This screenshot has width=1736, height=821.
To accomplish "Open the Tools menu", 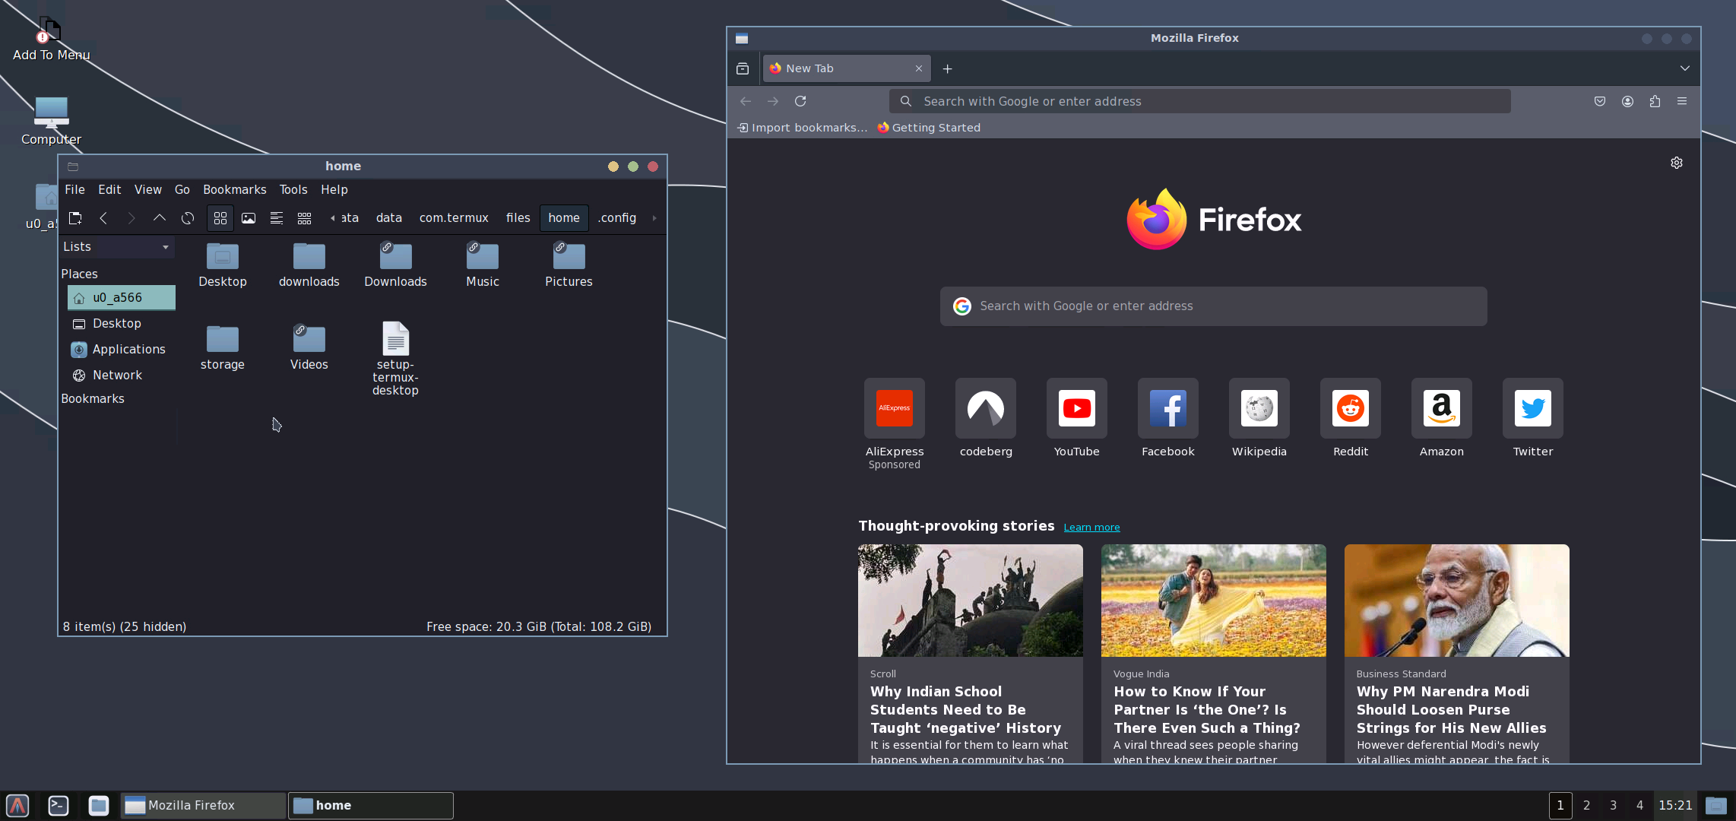I will tap(293, 189).
